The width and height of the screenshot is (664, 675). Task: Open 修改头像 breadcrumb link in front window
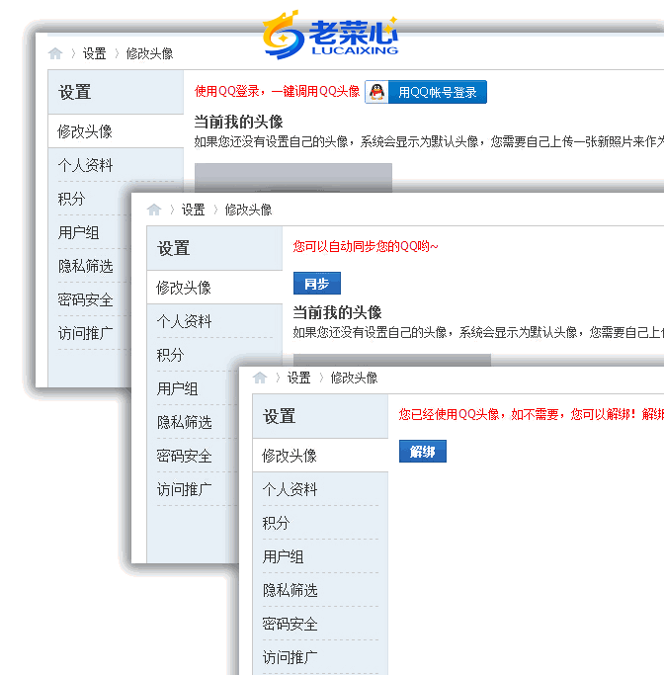coord(354,378)
